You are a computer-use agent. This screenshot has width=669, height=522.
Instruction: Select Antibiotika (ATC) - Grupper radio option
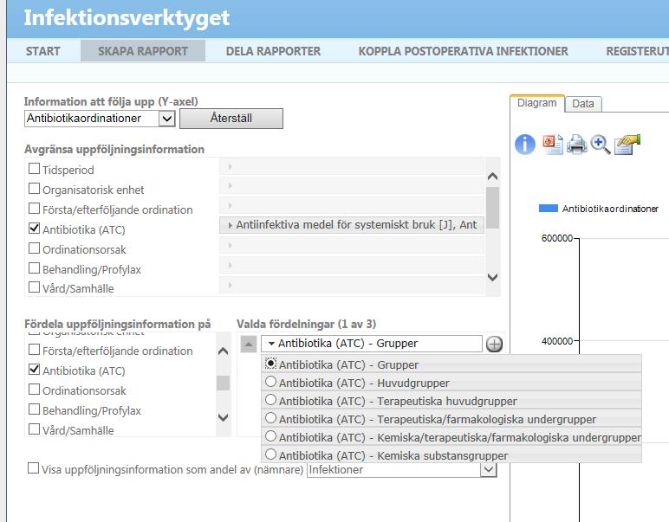(270, 364)
